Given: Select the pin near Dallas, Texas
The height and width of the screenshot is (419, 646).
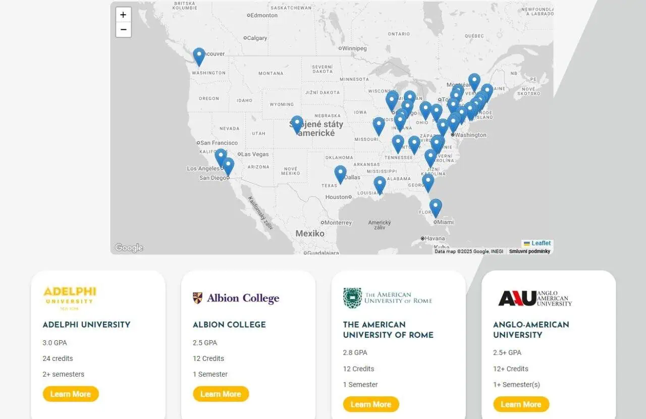Looking at the screenshot, I should point(341,175).
